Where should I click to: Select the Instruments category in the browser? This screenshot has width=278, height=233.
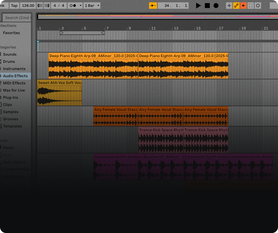click(14, 69)
